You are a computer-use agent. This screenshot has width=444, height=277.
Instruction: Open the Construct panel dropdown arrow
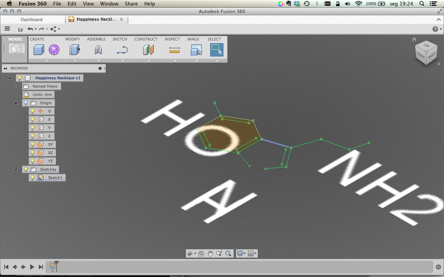point(148,61)
